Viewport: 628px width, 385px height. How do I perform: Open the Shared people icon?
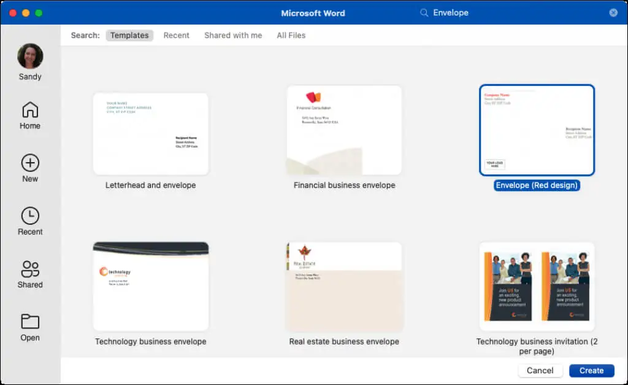[x=30, y=269]
